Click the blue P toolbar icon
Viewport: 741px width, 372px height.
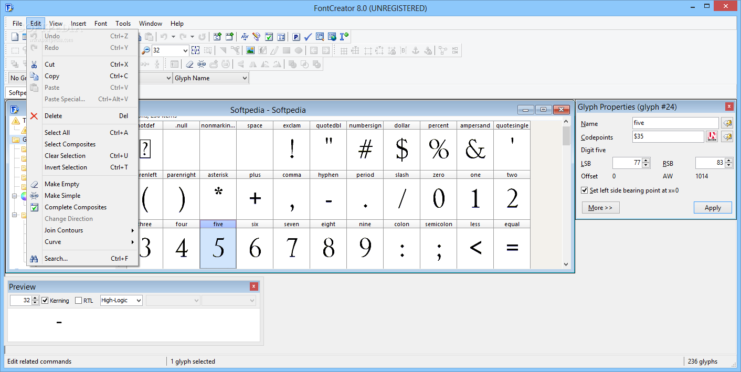(x=297, y=37)
